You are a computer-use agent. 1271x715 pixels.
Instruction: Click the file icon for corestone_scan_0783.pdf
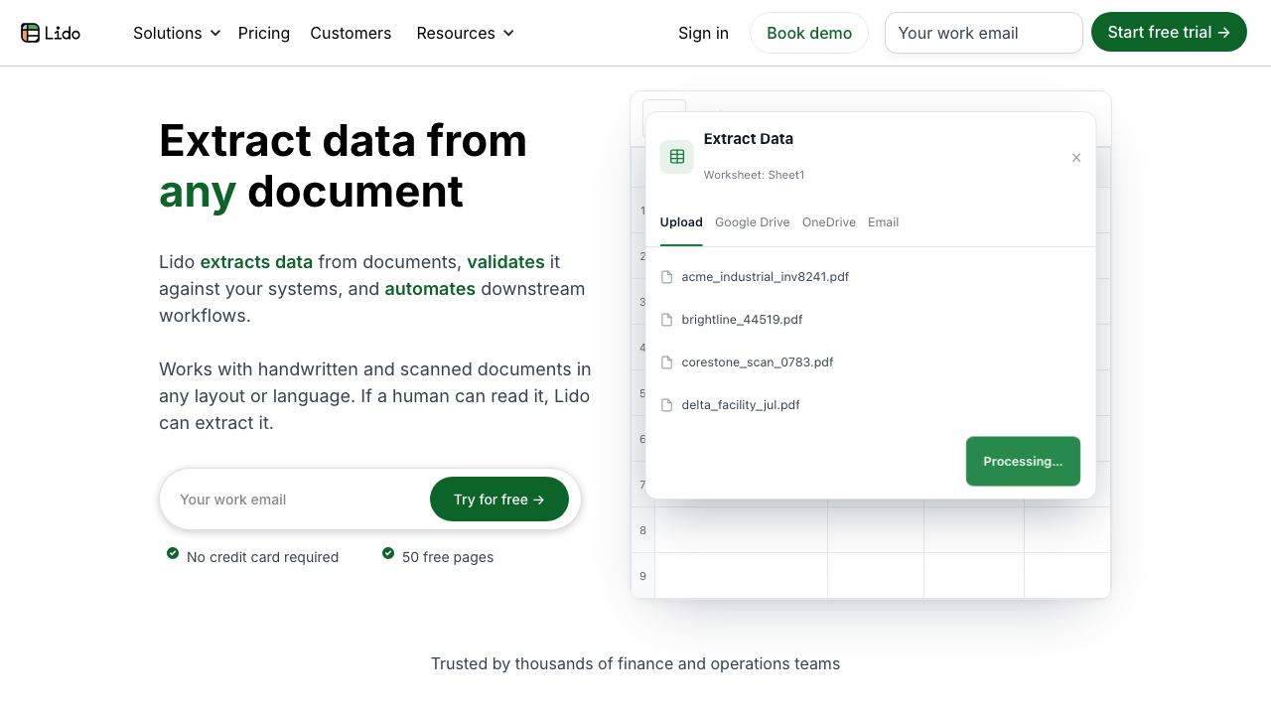click(667, 362)
